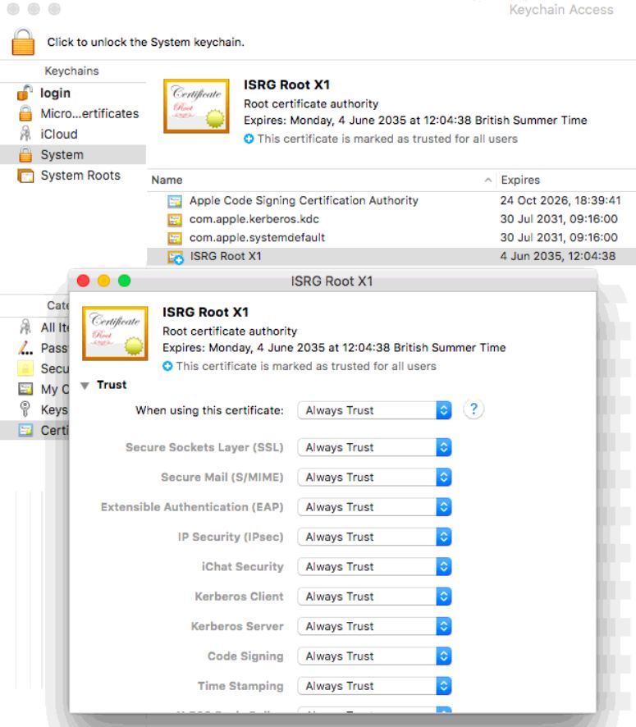Click the System Roots folder icon
The image size is (636, 727).
[x=25, y=176]
